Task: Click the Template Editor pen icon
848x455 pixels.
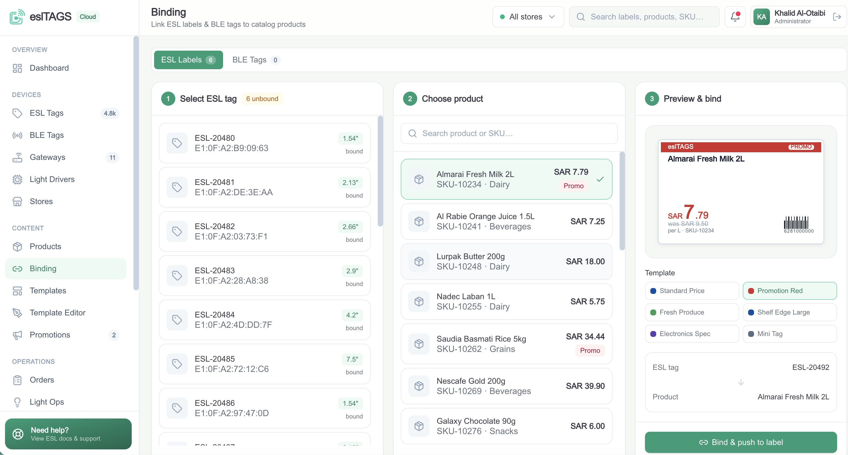Action: point(17,312)
